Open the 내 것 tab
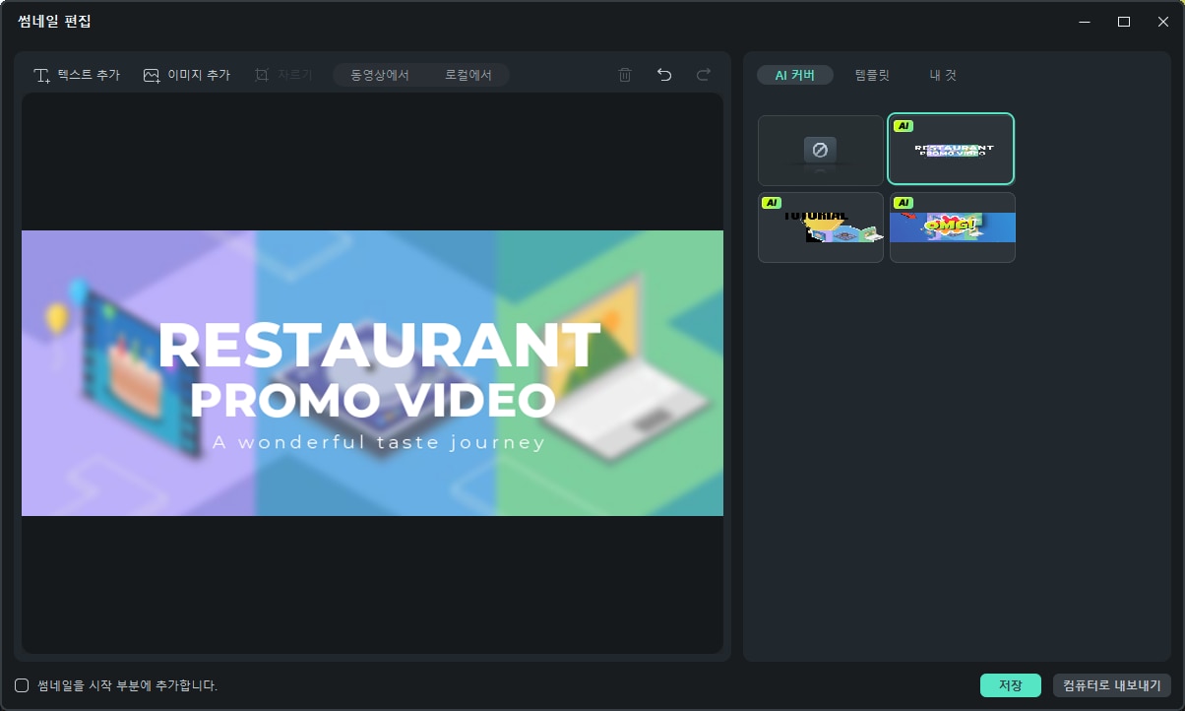 [943, 75]
